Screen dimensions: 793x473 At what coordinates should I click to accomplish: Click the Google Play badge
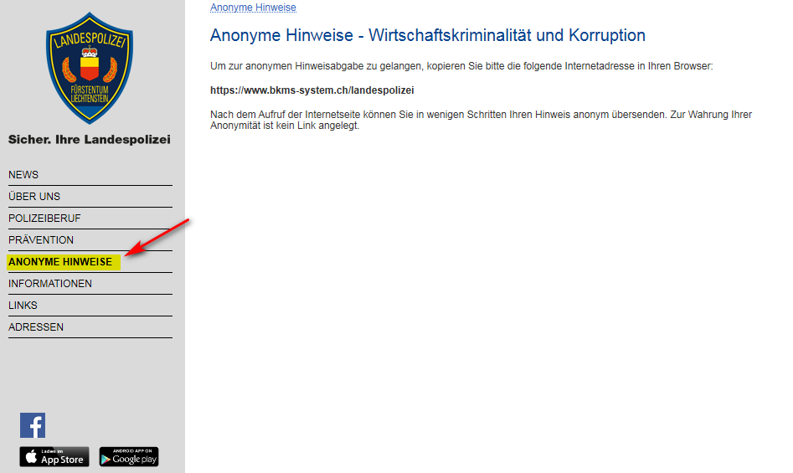coord(129,456)
